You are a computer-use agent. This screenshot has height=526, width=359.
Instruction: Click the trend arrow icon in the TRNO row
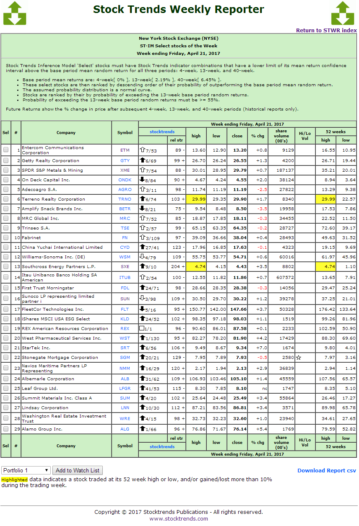142,199
